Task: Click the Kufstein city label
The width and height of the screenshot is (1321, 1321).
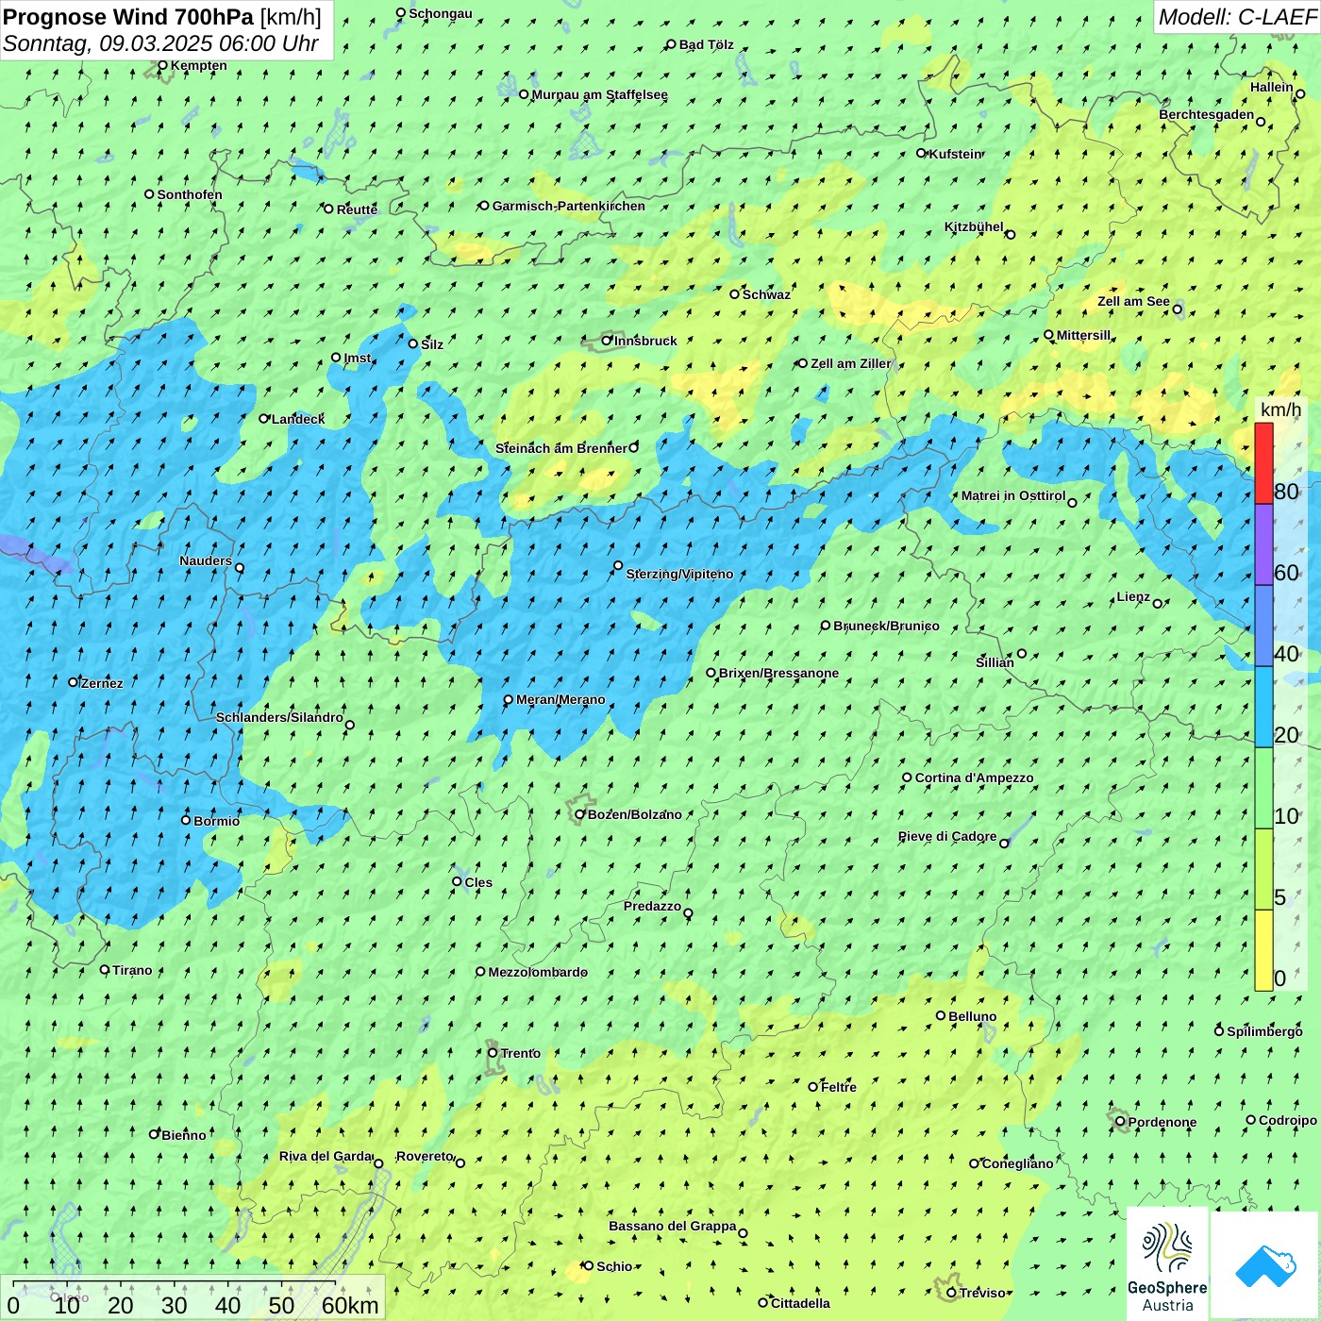Action: click(x=956, y=154)
